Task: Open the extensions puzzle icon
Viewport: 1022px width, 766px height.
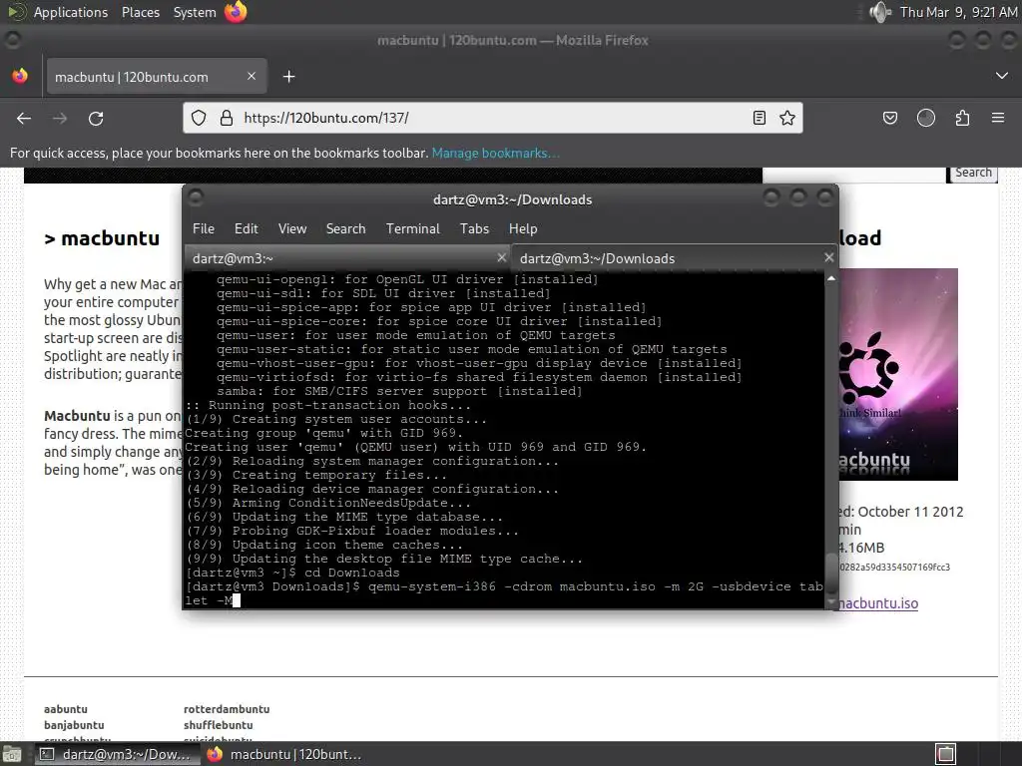Action: pyautogui.click(x=962, y=118)
